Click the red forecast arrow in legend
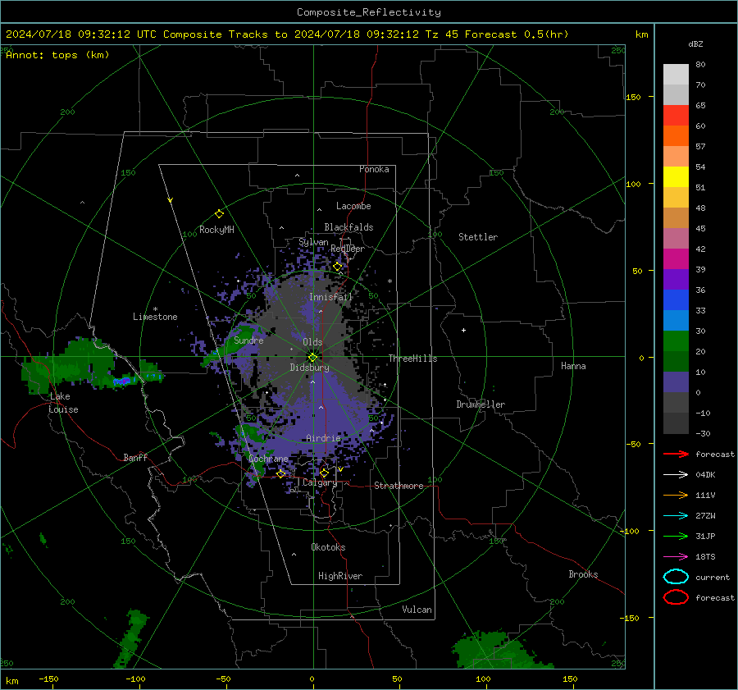Image resolution: width=738 pixels, height=690 pixels. (x=676, y=454)
